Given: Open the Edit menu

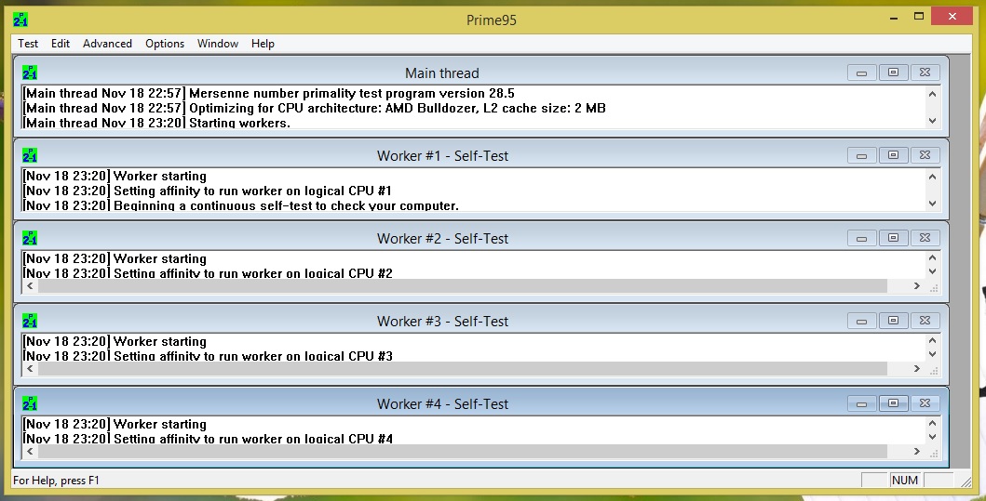Looking at the screenshot, I should tap(61, 44).
